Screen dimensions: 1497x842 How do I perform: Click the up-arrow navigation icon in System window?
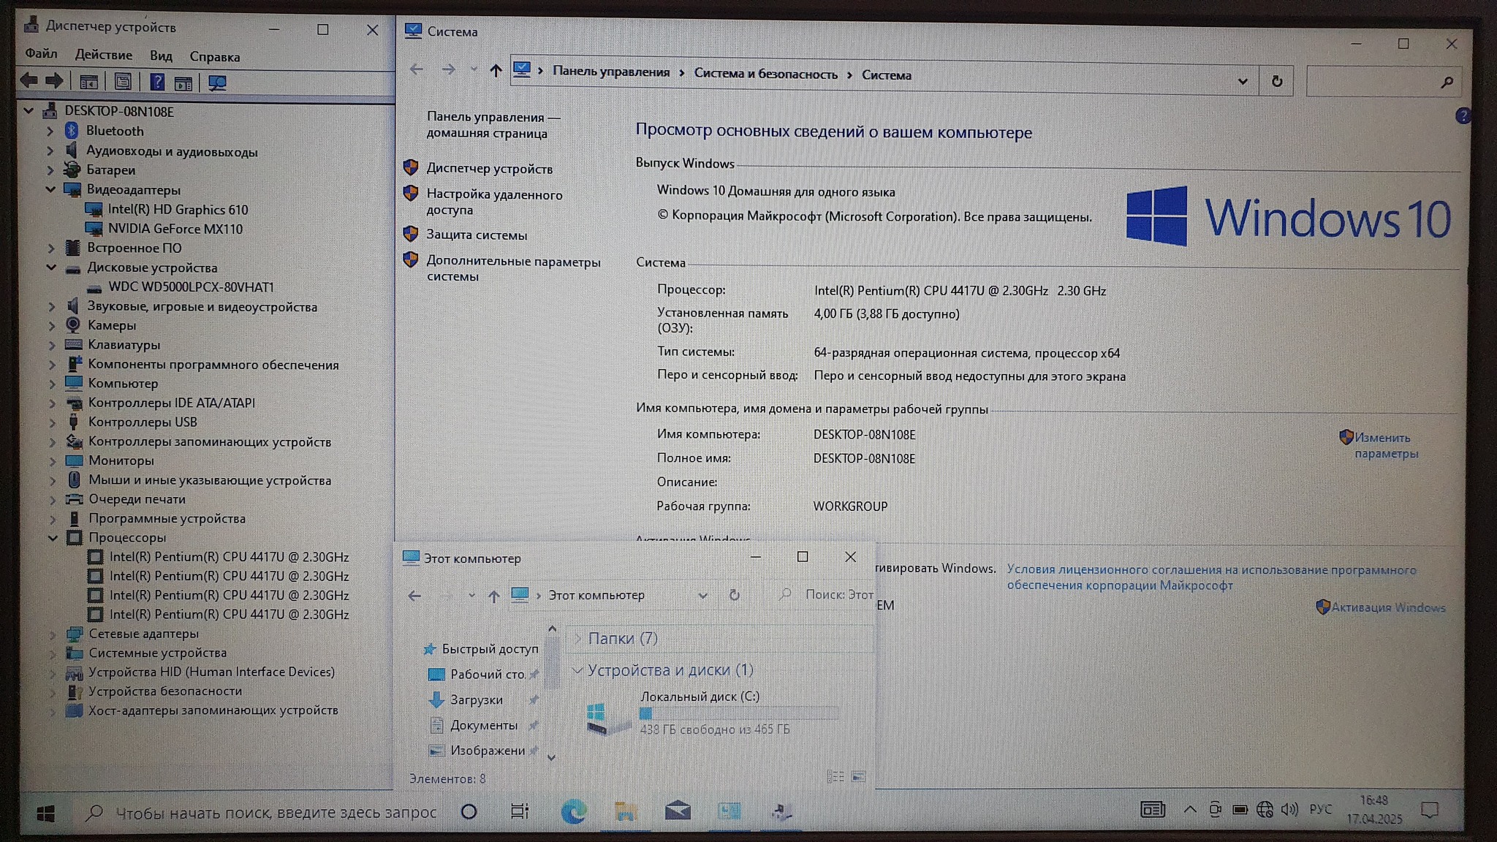pyautogui.click(x=496, y=70)
